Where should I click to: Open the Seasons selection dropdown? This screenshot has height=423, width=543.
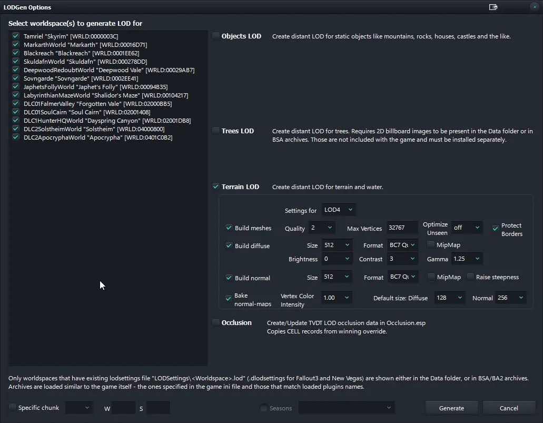click(347, 408)
